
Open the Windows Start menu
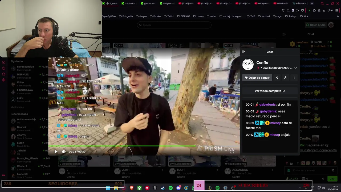(x=108, y=188)
